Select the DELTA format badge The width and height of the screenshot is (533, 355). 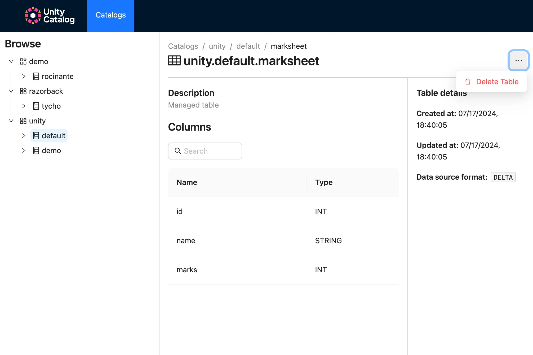503,177
